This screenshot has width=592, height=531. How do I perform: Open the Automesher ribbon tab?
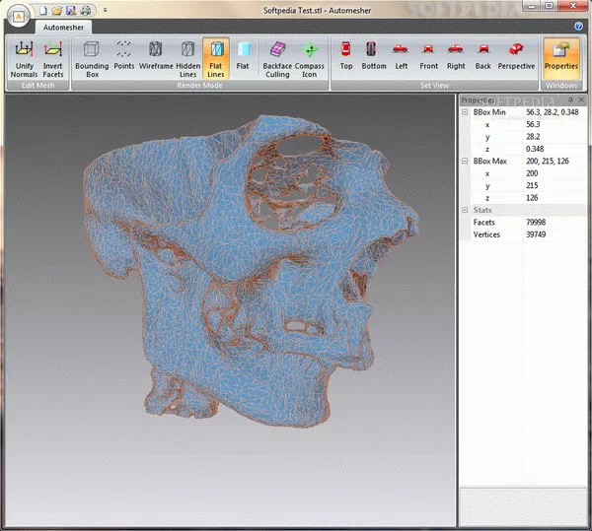[63, 29]
